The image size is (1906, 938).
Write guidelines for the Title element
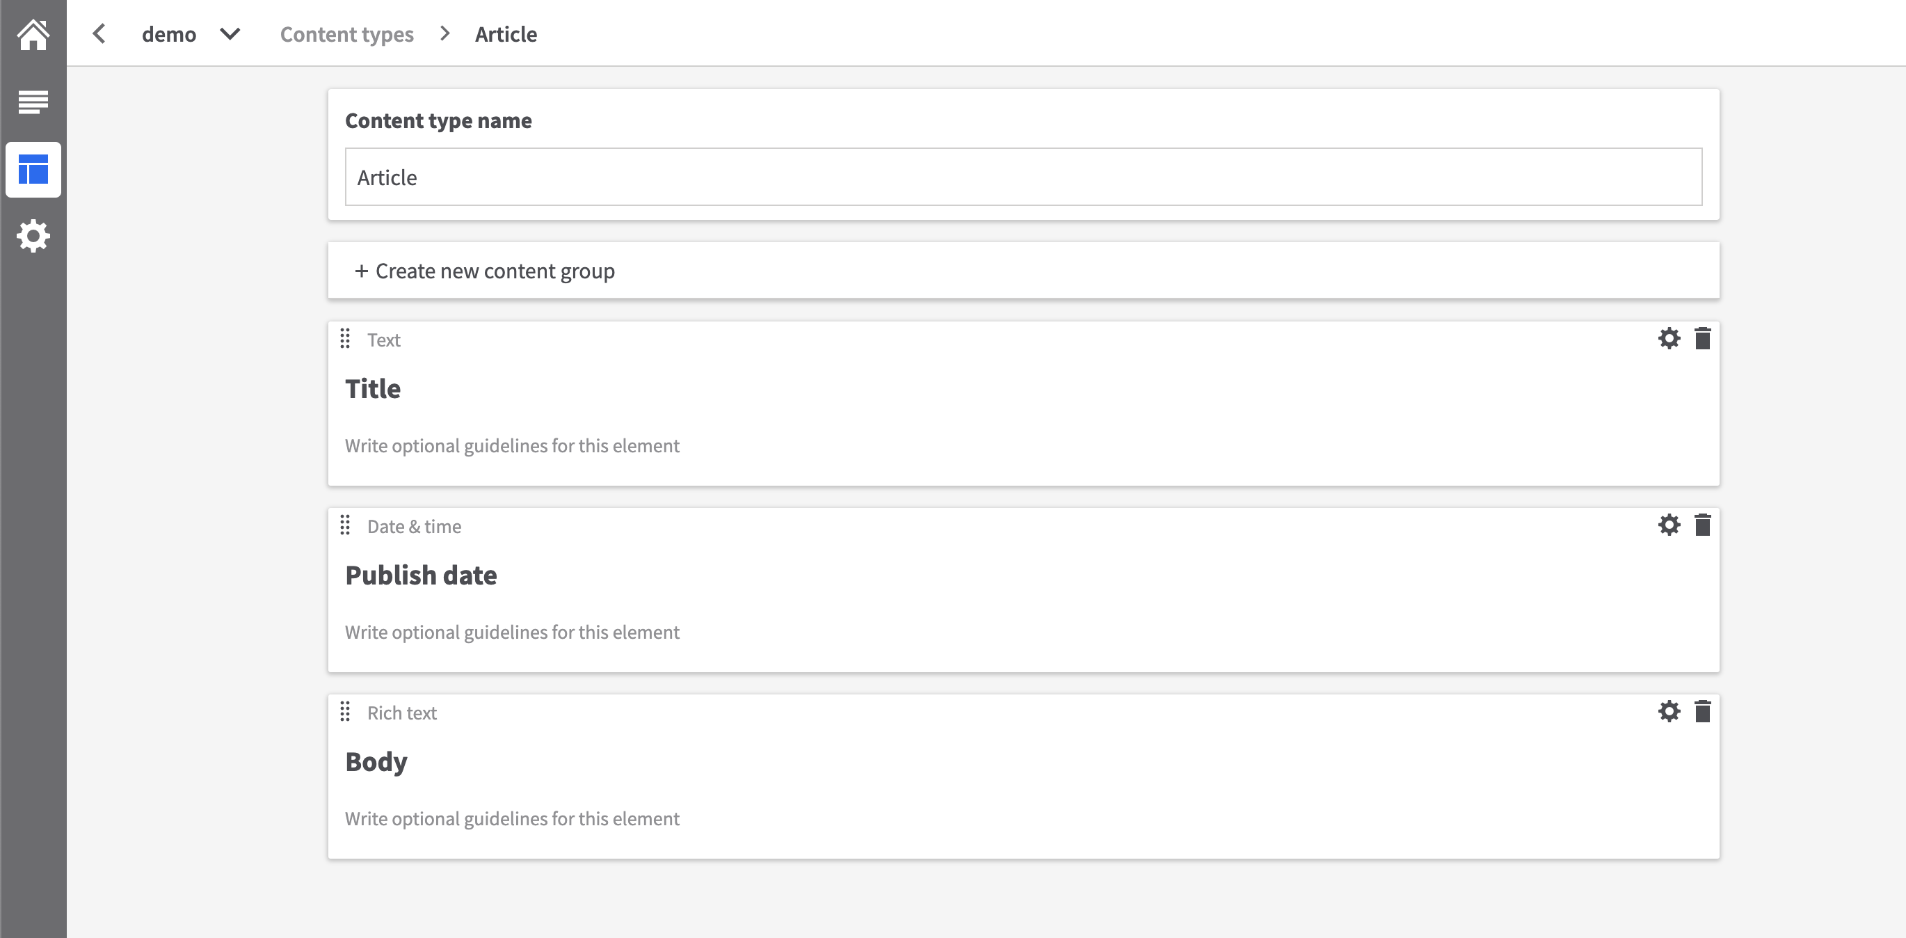tap(511, 445)
